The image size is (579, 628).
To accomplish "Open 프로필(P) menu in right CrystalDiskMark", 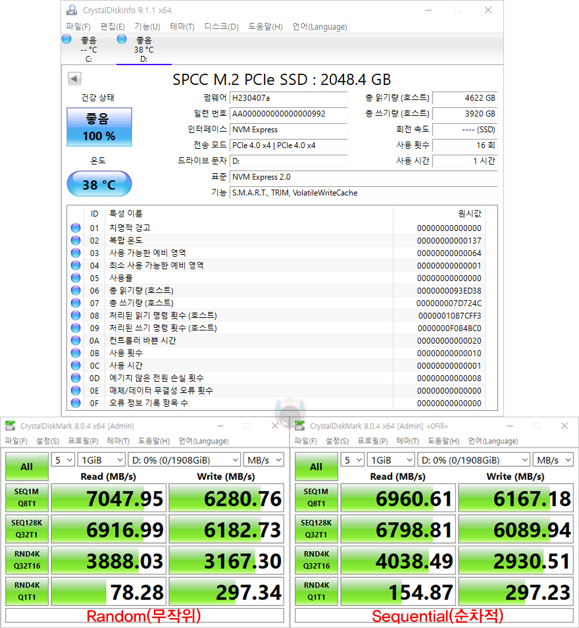I will tap(372, 441).
